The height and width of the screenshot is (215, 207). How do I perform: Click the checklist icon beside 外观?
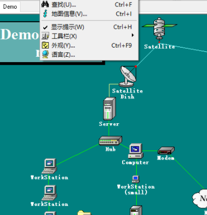[45, 45]
